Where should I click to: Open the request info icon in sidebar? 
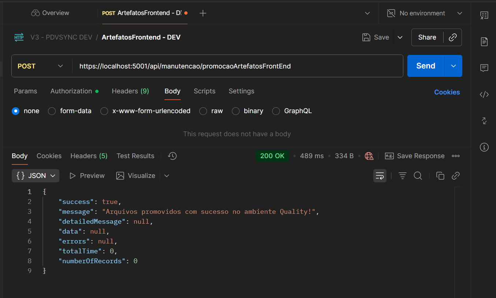484,147
